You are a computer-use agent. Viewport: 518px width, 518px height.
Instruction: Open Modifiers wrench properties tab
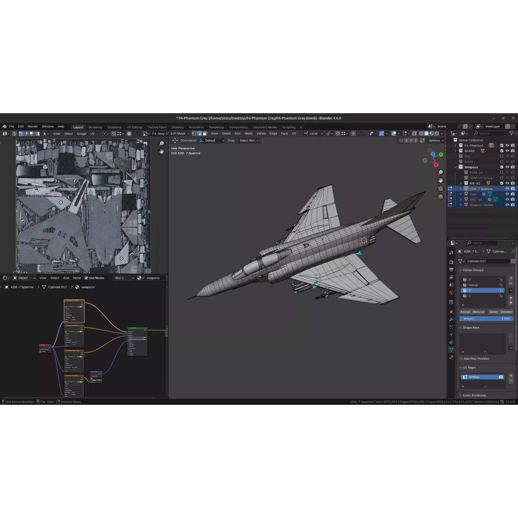451,319
